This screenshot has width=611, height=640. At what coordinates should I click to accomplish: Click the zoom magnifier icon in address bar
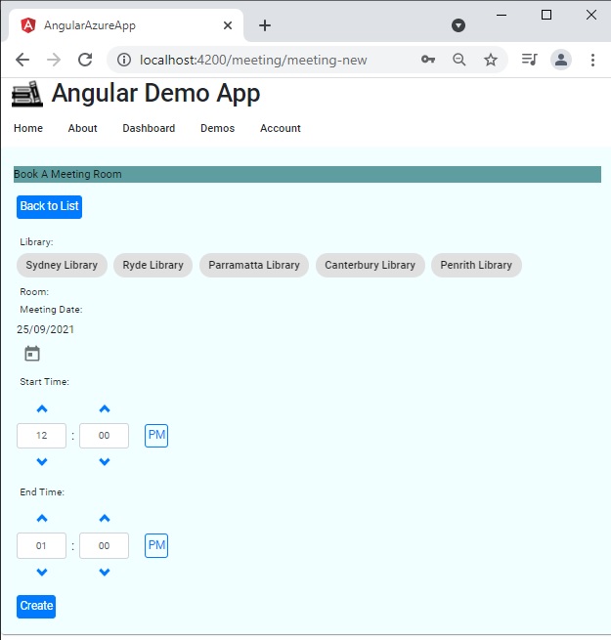[x=459, y=60]
